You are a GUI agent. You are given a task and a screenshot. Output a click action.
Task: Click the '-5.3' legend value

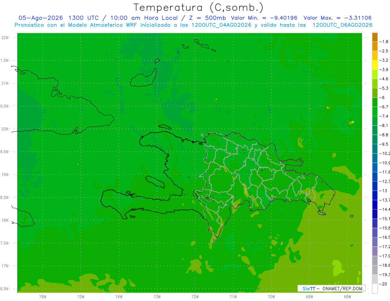coord(384,88)
